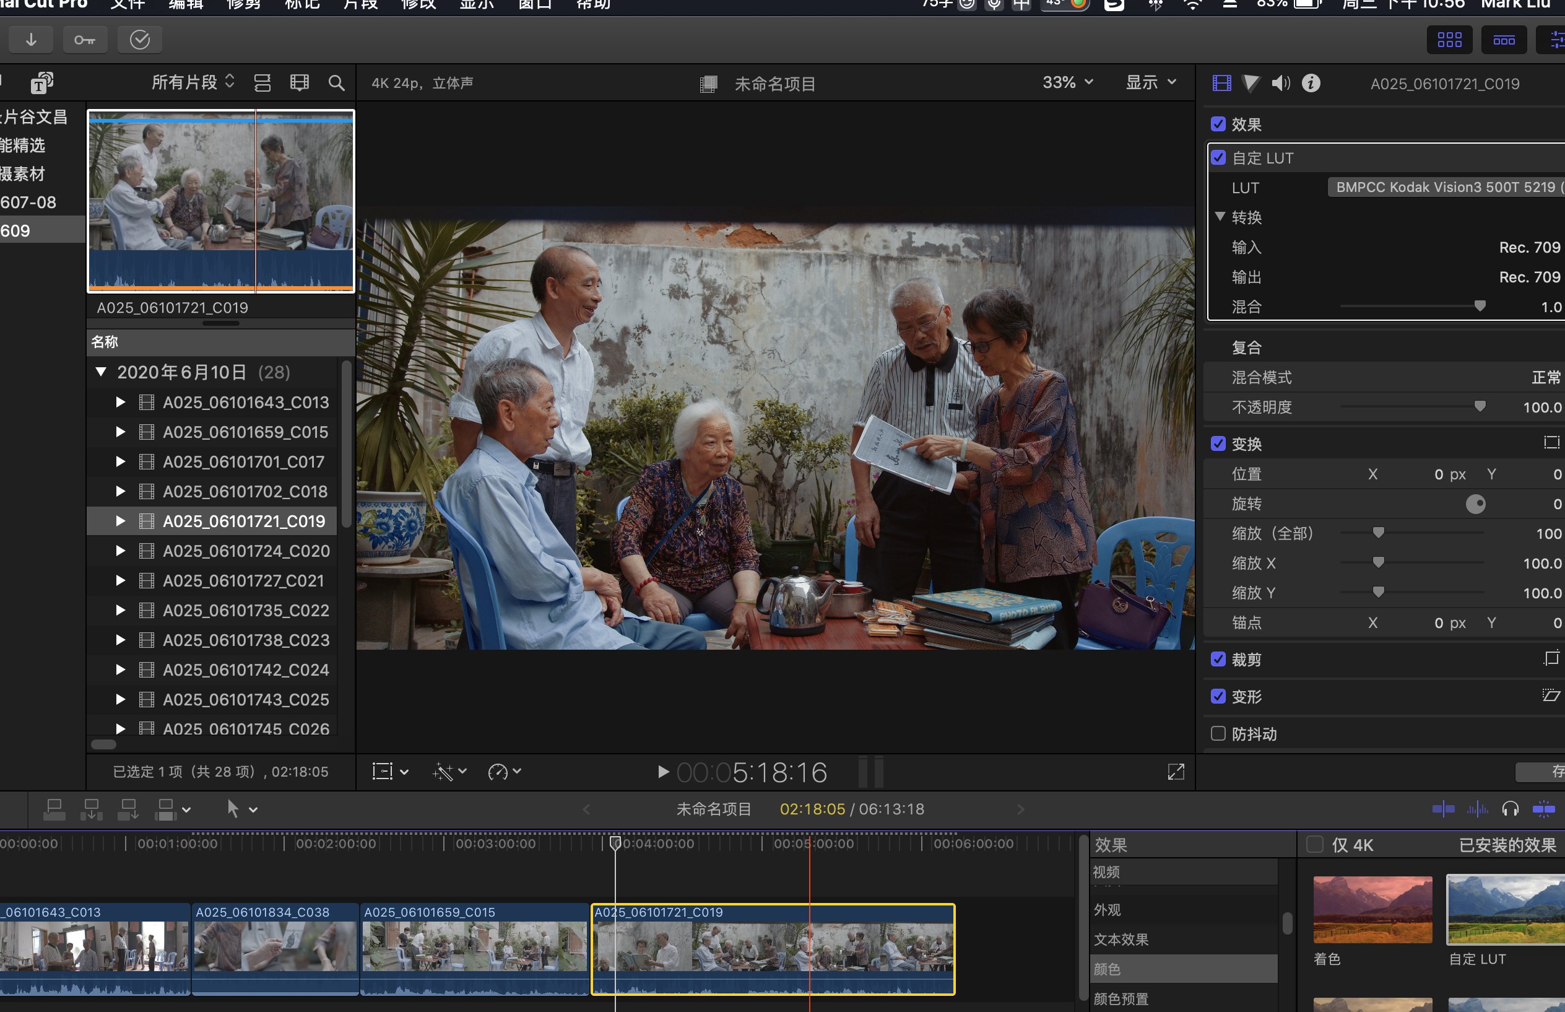Select clip A025_06101724_C020 in list

(x=212, y=551)
